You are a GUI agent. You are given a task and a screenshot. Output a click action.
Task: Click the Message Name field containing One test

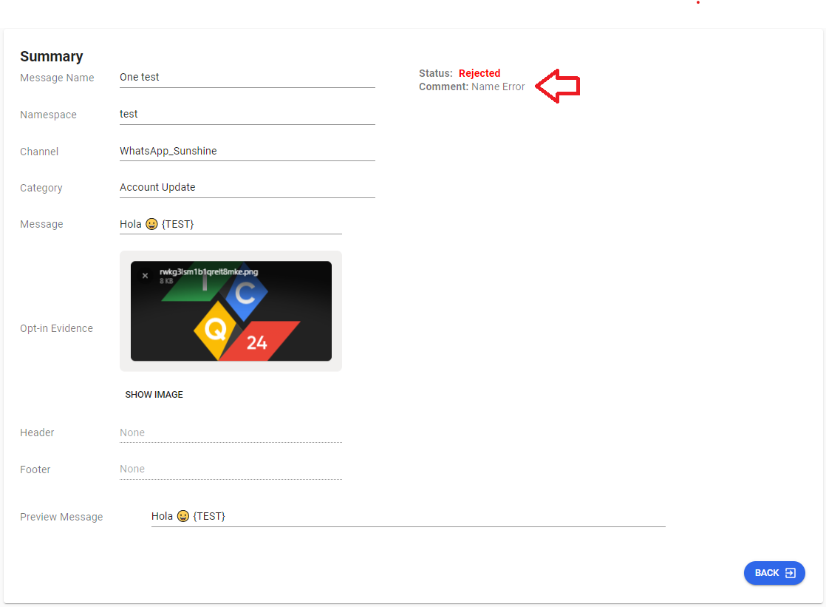[x=247, y=77]
